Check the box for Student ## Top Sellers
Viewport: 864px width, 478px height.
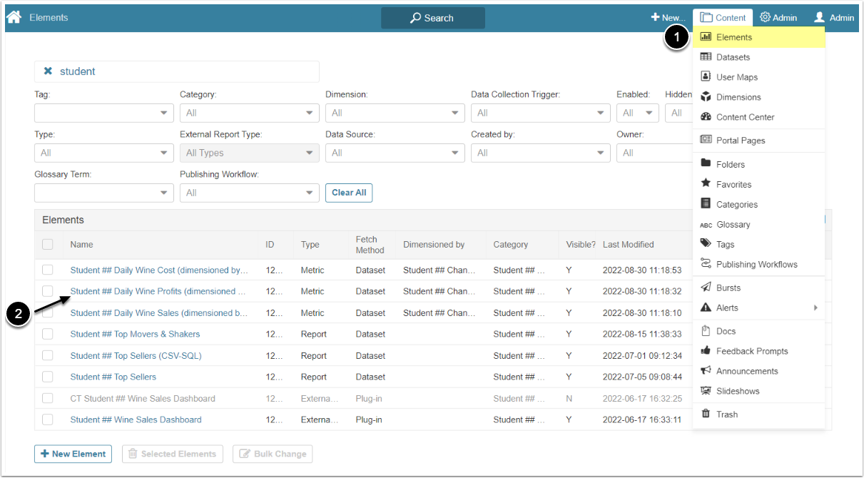coord(48,377)
